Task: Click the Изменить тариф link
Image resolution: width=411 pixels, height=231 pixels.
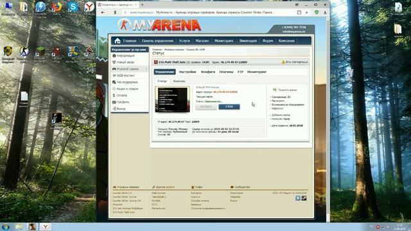Action: pos(281,119)
